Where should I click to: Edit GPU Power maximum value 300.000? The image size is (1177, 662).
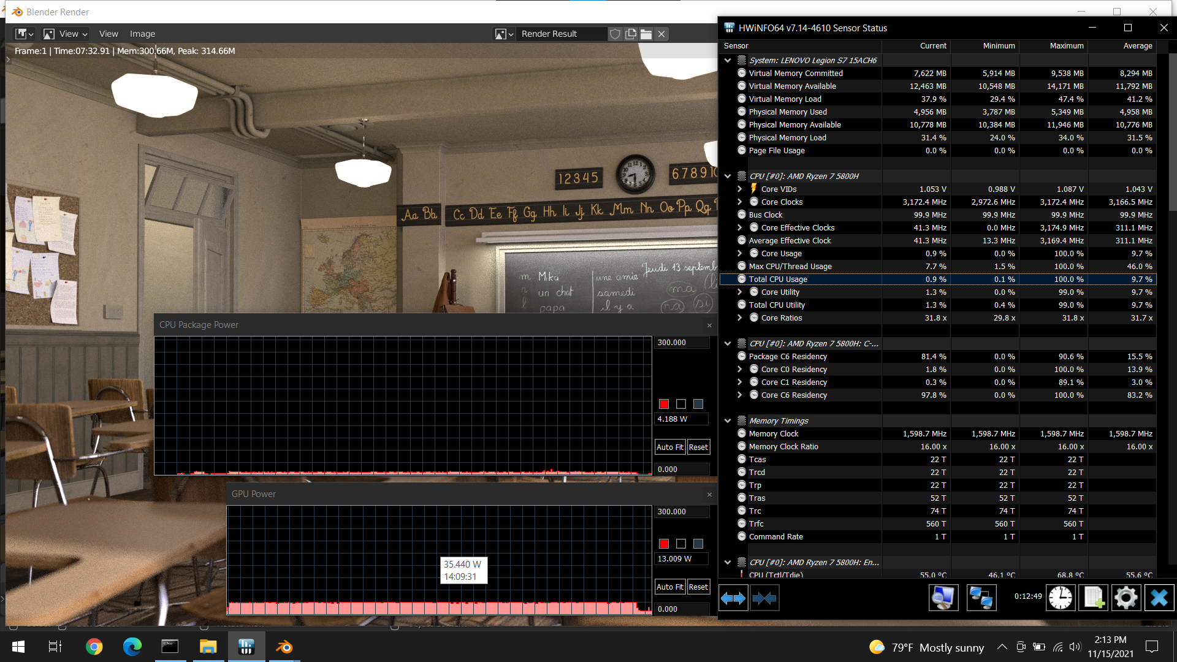click(x=682, y=512)
